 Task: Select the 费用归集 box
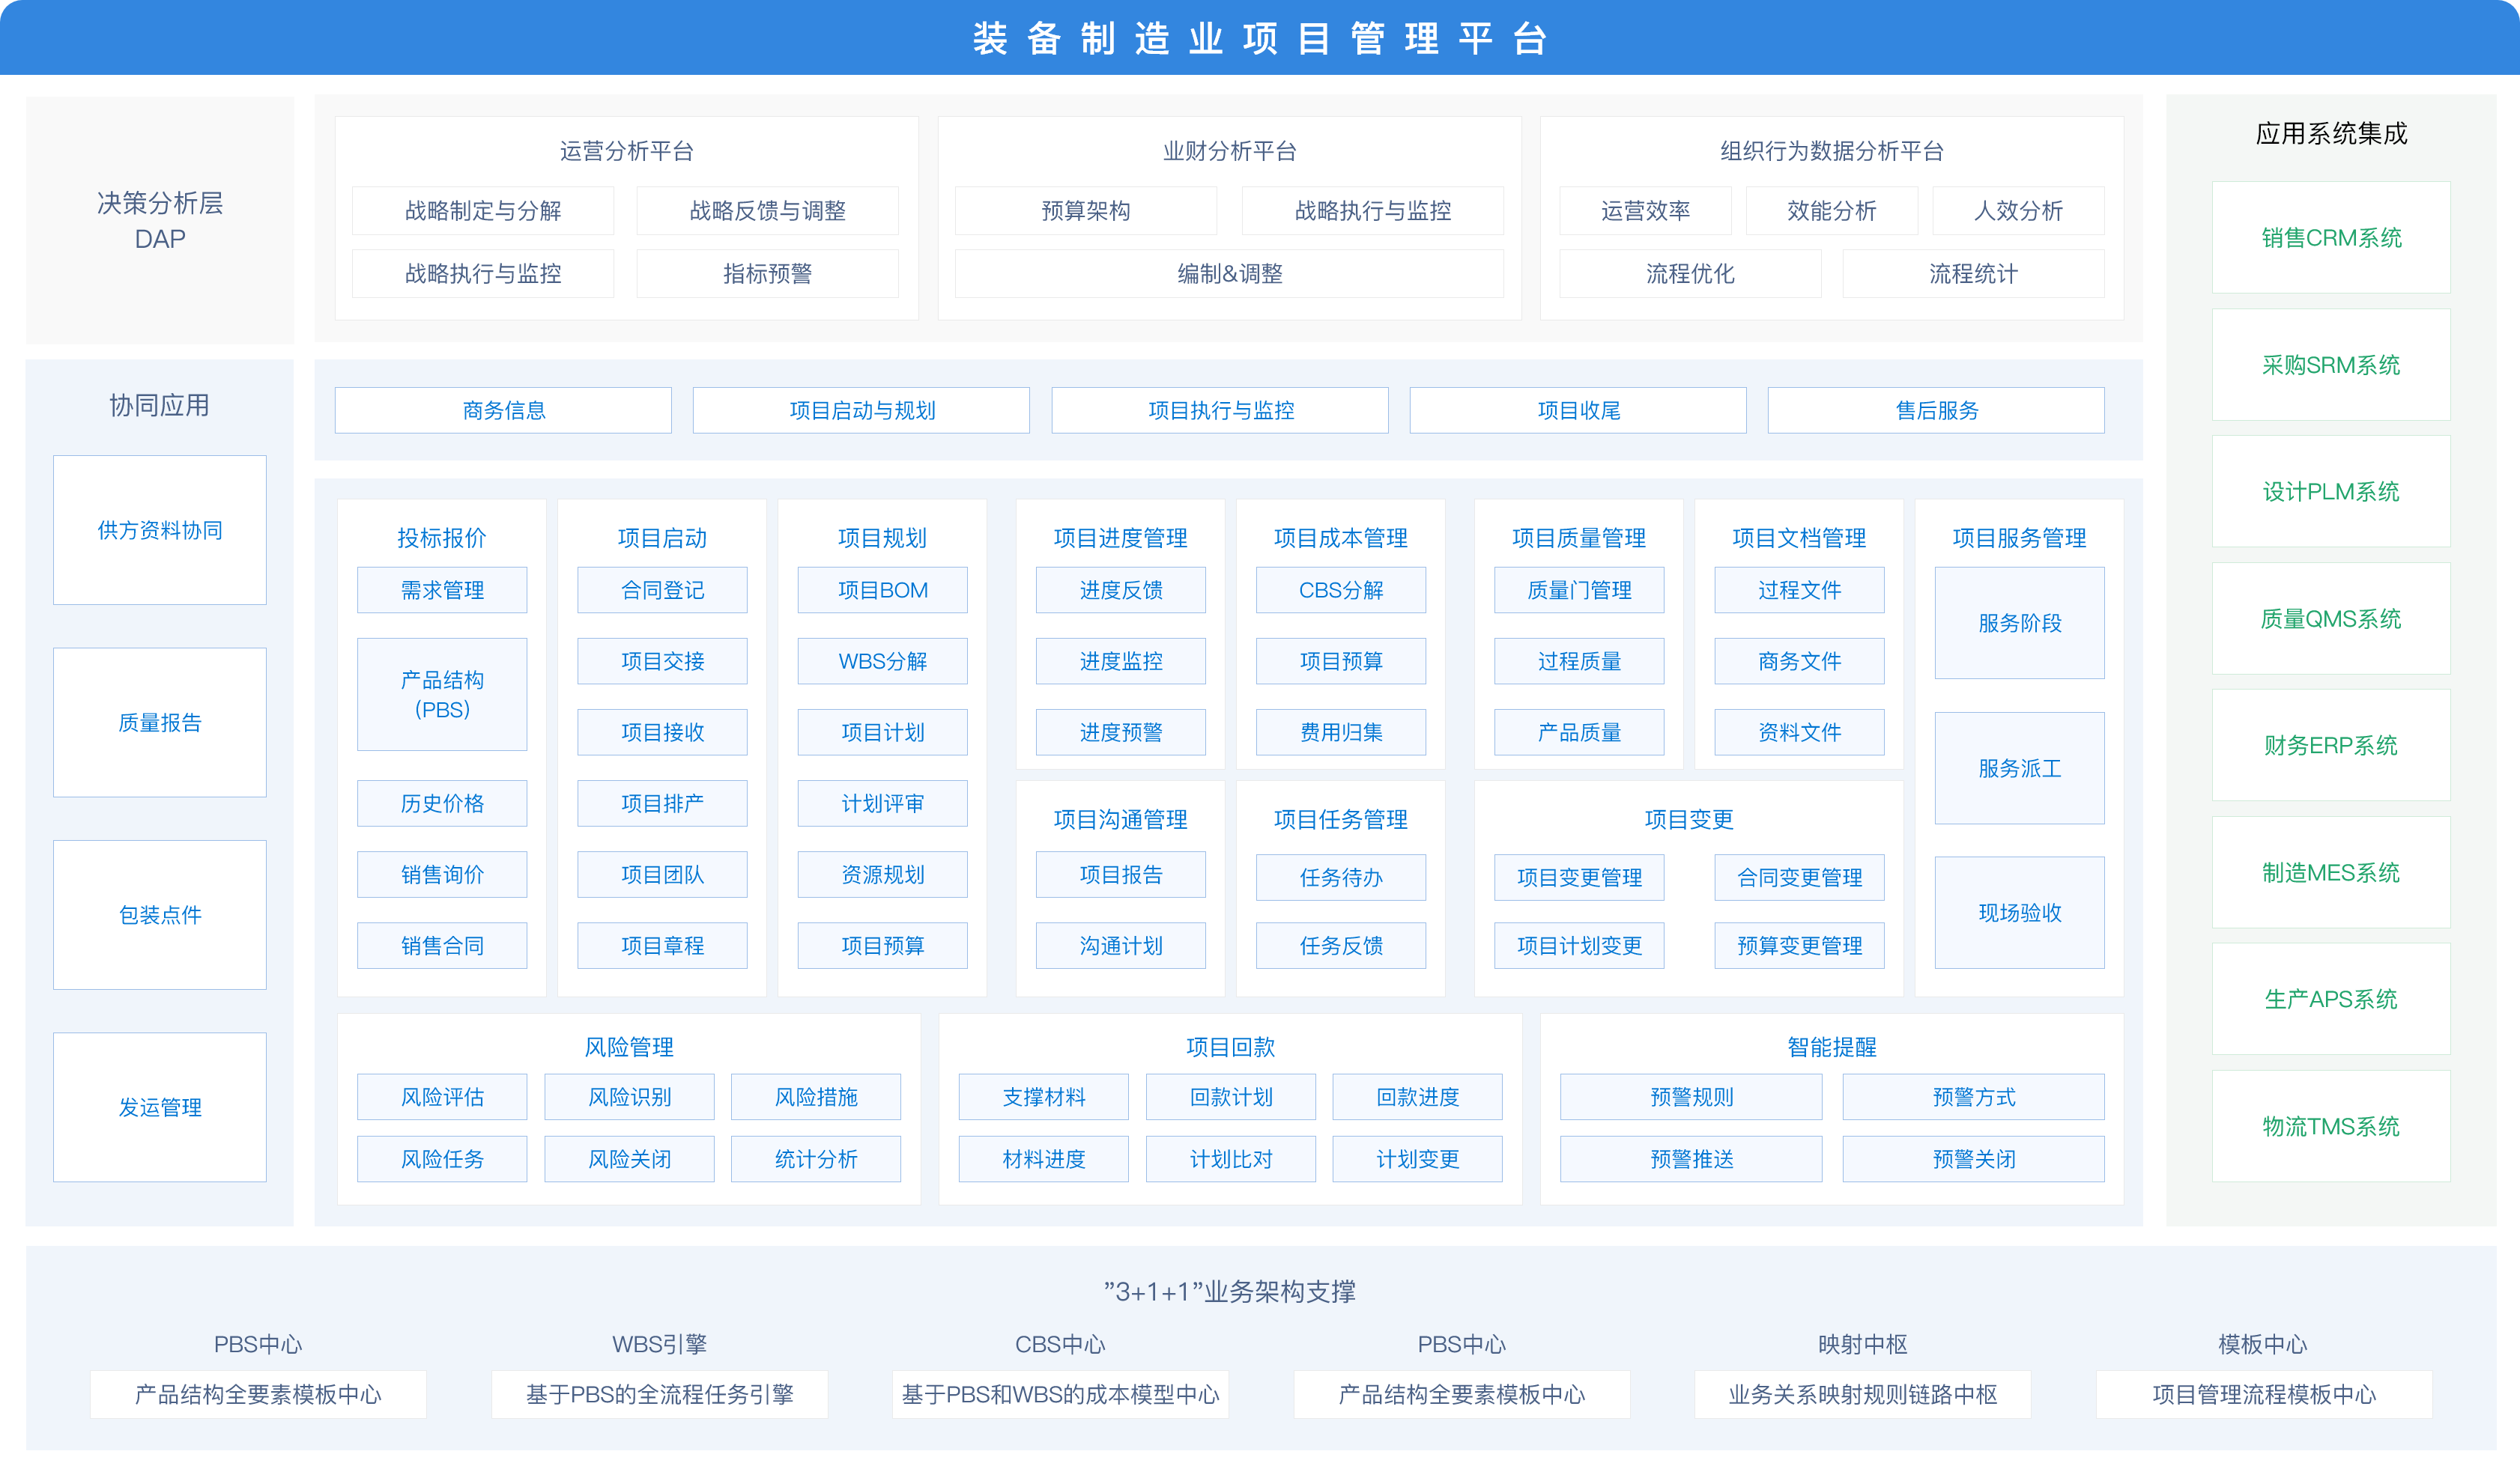[1341, 732]
